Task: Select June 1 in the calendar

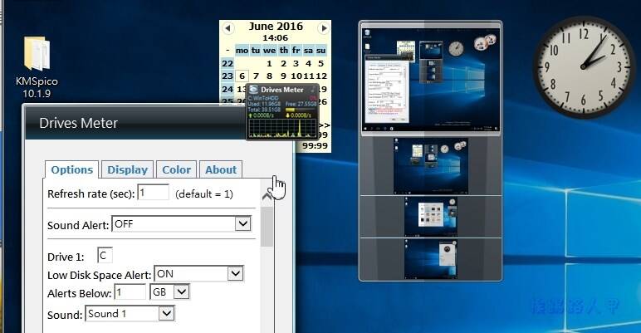Action: 269,64
